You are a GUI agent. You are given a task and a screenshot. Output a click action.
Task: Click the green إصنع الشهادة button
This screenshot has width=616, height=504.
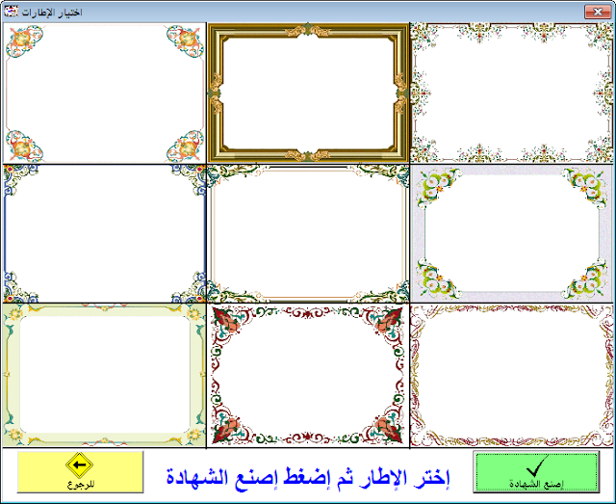[536, 472]
